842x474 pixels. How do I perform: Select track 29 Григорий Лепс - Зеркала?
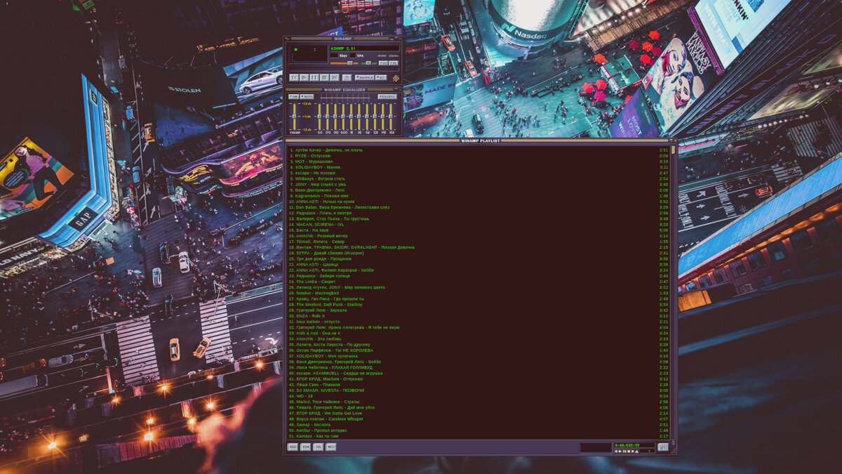coord(479,310)
